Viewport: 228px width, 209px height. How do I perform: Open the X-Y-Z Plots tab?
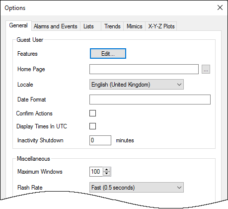point(161,26)
